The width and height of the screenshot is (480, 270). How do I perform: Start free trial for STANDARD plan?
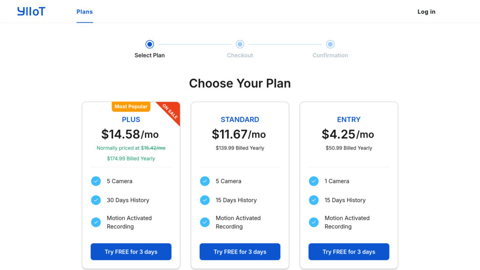click(240, 252)
